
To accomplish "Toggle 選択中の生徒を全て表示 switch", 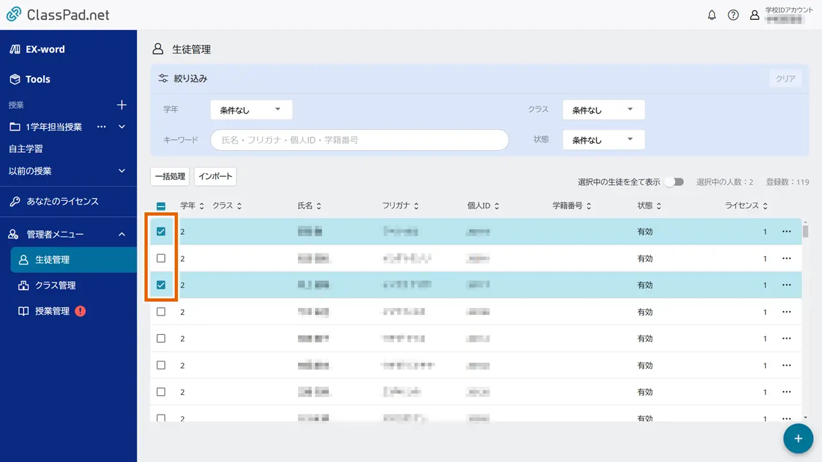I will [674, 182].
